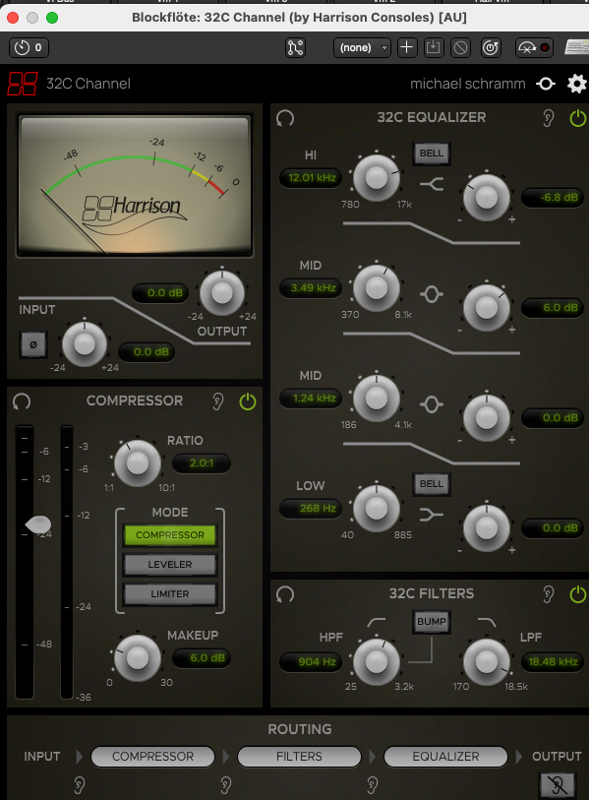Click the LPF frequency knob

tap(487, 661)
